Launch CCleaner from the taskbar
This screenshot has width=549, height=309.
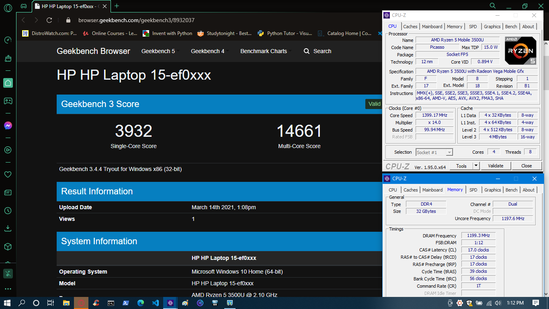[96, 303]
